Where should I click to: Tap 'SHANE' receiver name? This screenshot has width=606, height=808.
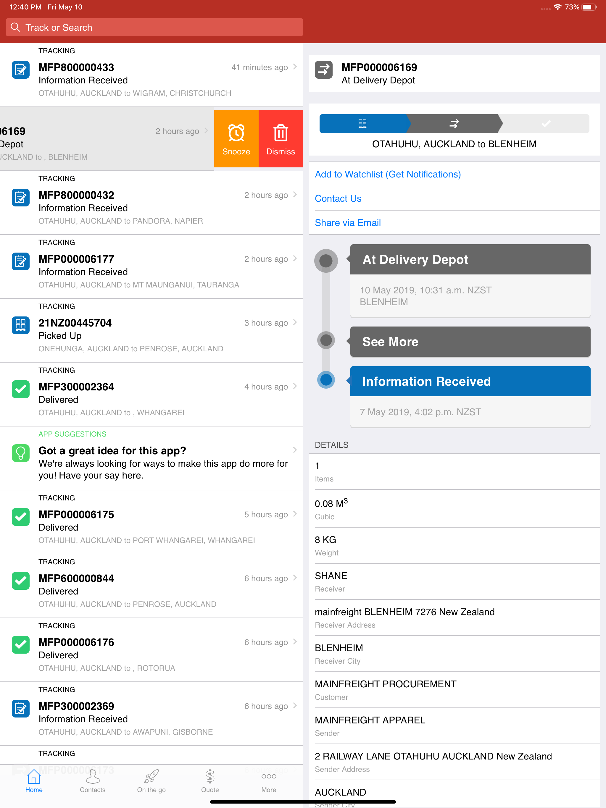pos(331,576)
